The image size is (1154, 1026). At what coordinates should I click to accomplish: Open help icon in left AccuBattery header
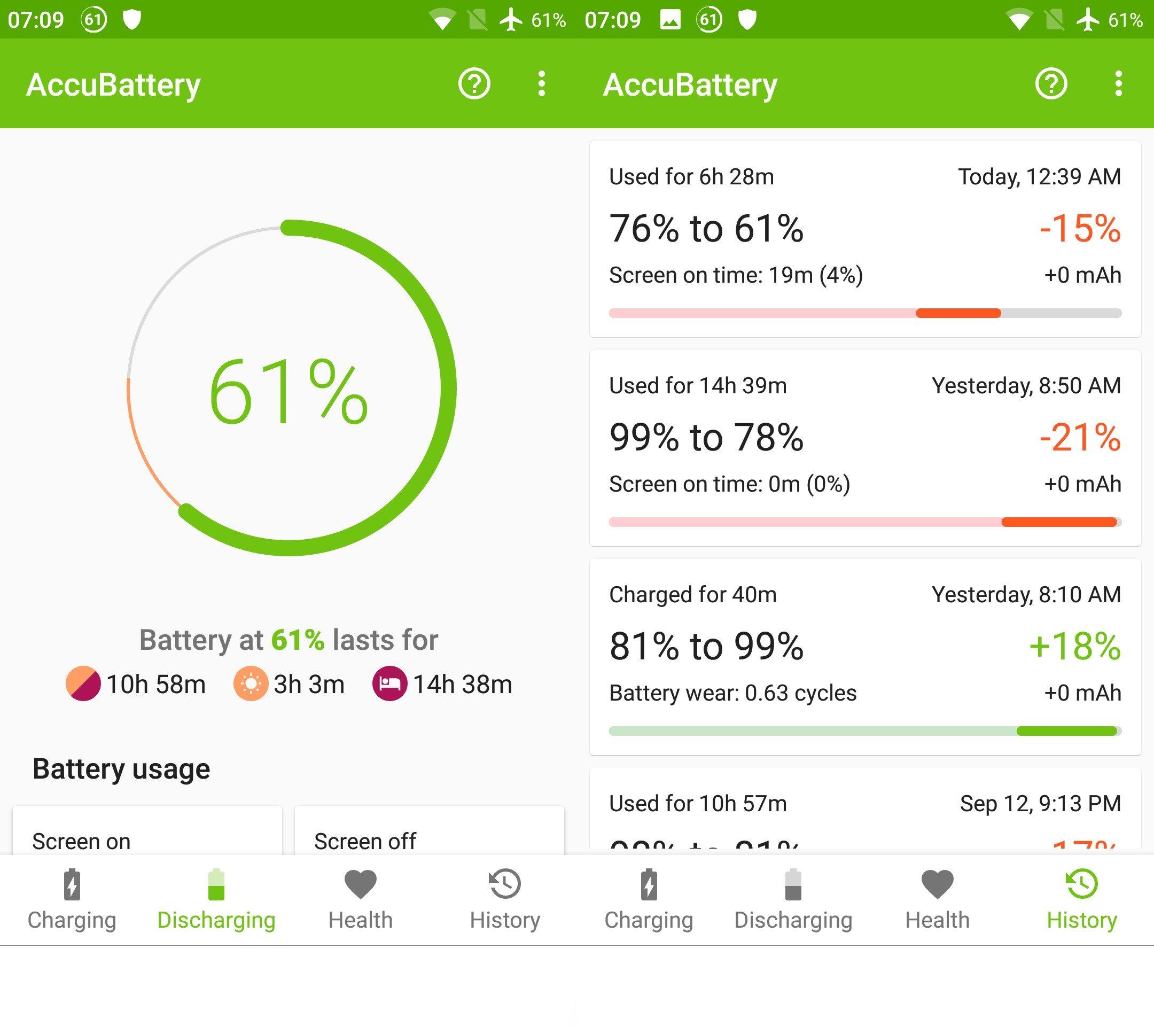pyautogui.click(x=474, y=84)
